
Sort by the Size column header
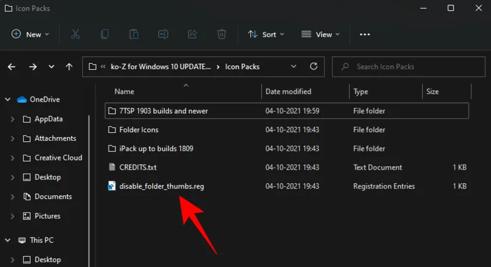pyautogui.click(x=432, y=91)
